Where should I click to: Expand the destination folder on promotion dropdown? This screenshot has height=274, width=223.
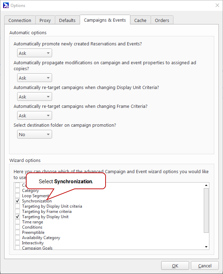point(34,134)
